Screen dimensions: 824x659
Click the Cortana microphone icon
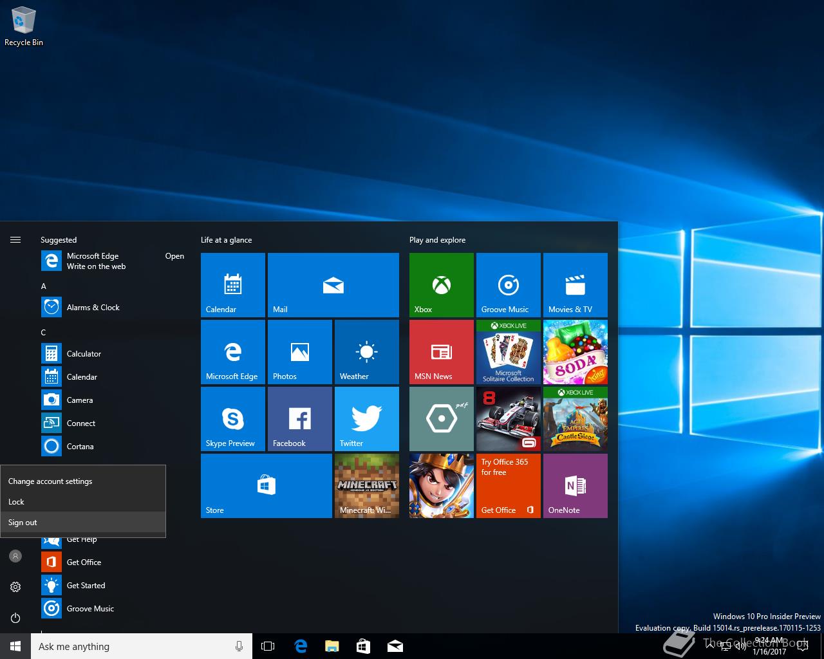tap(239, 646)
